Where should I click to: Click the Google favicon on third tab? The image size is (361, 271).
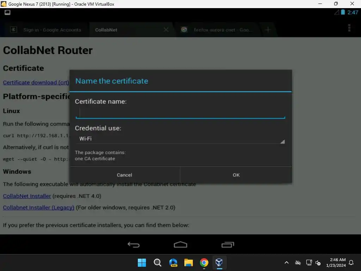(x=184, y=30)
